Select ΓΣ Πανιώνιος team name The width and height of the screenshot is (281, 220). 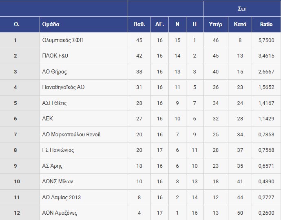point(58,150)
